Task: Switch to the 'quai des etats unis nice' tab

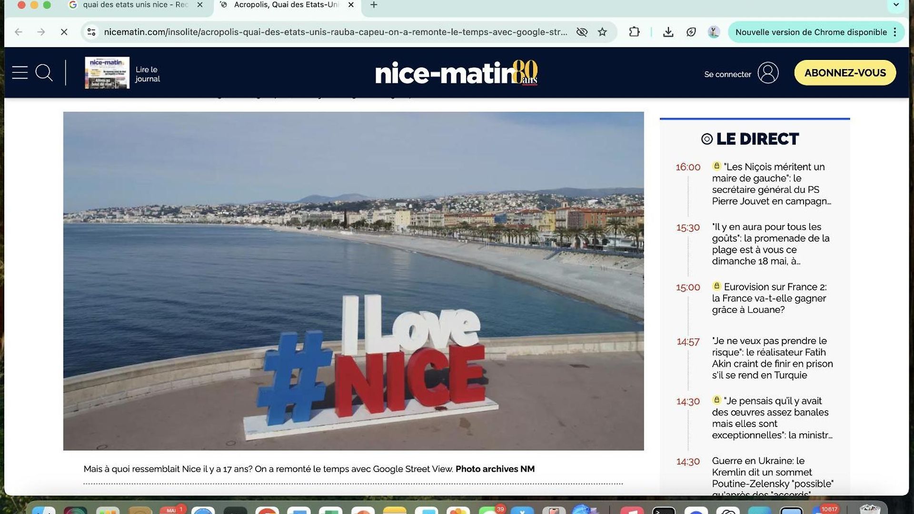Action: [x=136, y=5]
